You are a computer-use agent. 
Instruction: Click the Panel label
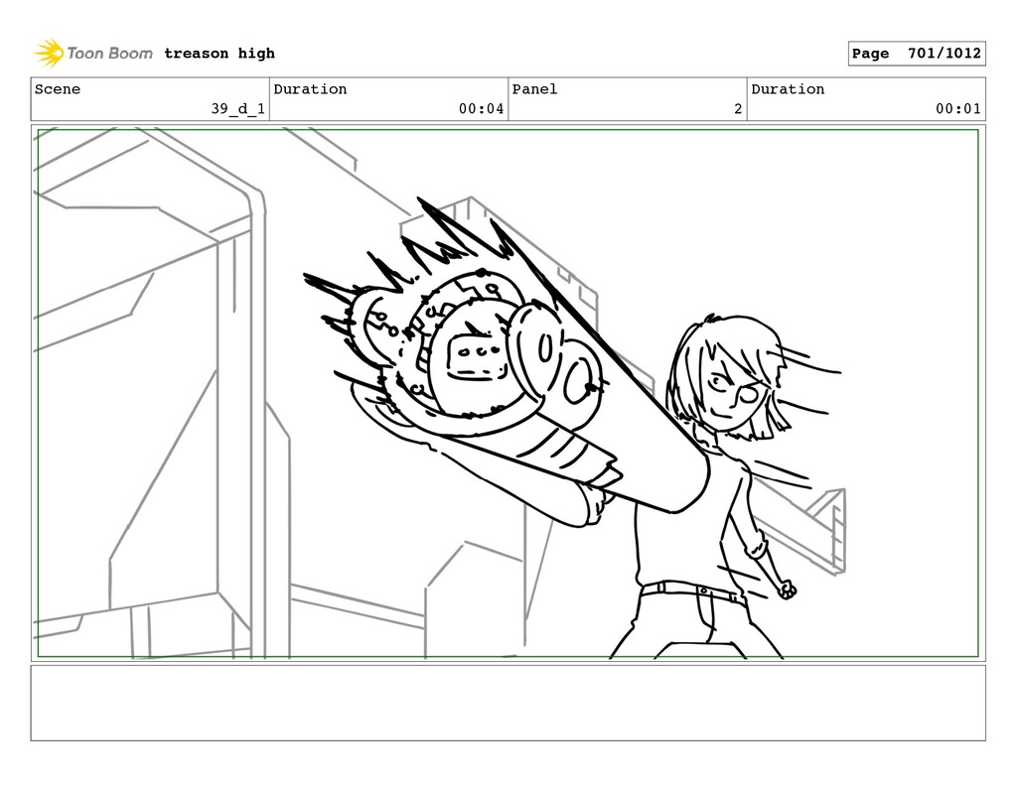pyautogui.click(x=534, y=88)
